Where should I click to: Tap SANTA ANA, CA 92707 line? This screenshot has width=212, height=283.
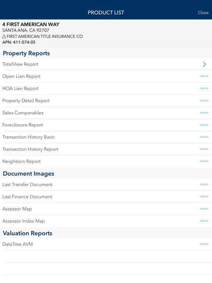tap(26, 30)
